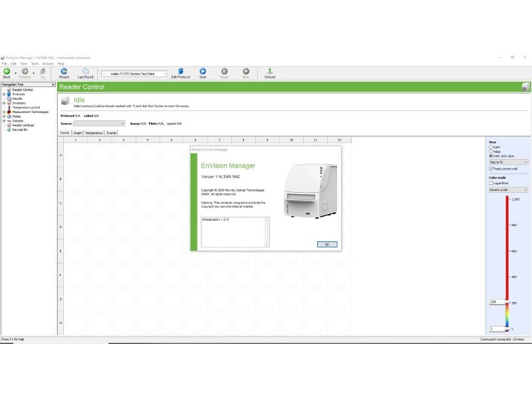This screenshot has height=399, width=532.
Task: Click the upper color scale value field
Action: pos(497,302)
